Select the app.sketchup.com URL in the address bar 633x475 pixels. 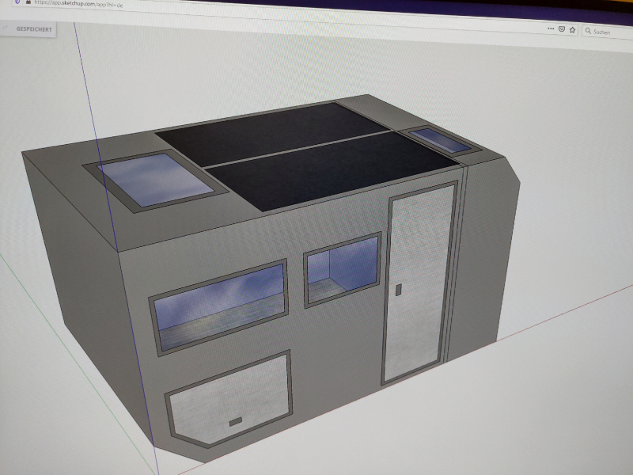pos(78,4)
